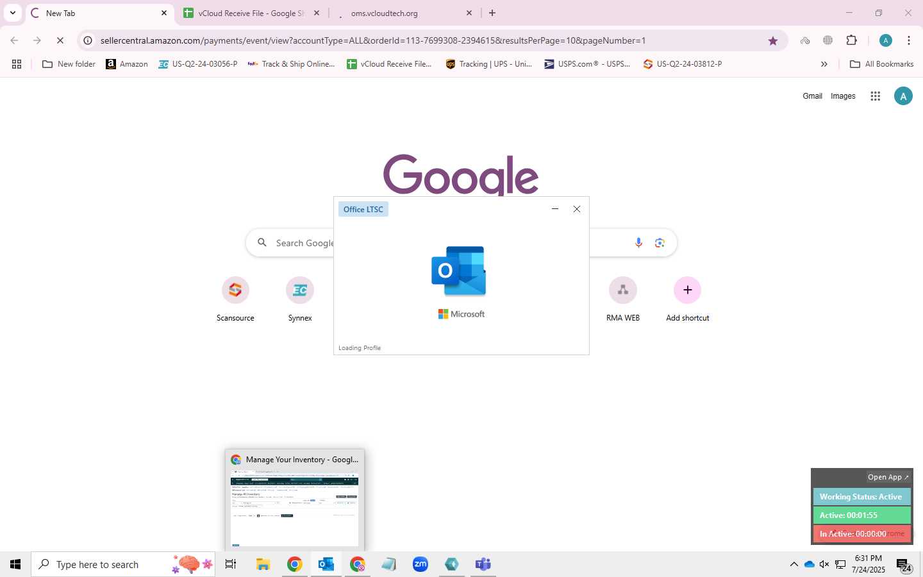The image size is (923, 577).
Task: Toggle the muted volume tray icon
Action: pyautogui.click(x=824, y=564)
